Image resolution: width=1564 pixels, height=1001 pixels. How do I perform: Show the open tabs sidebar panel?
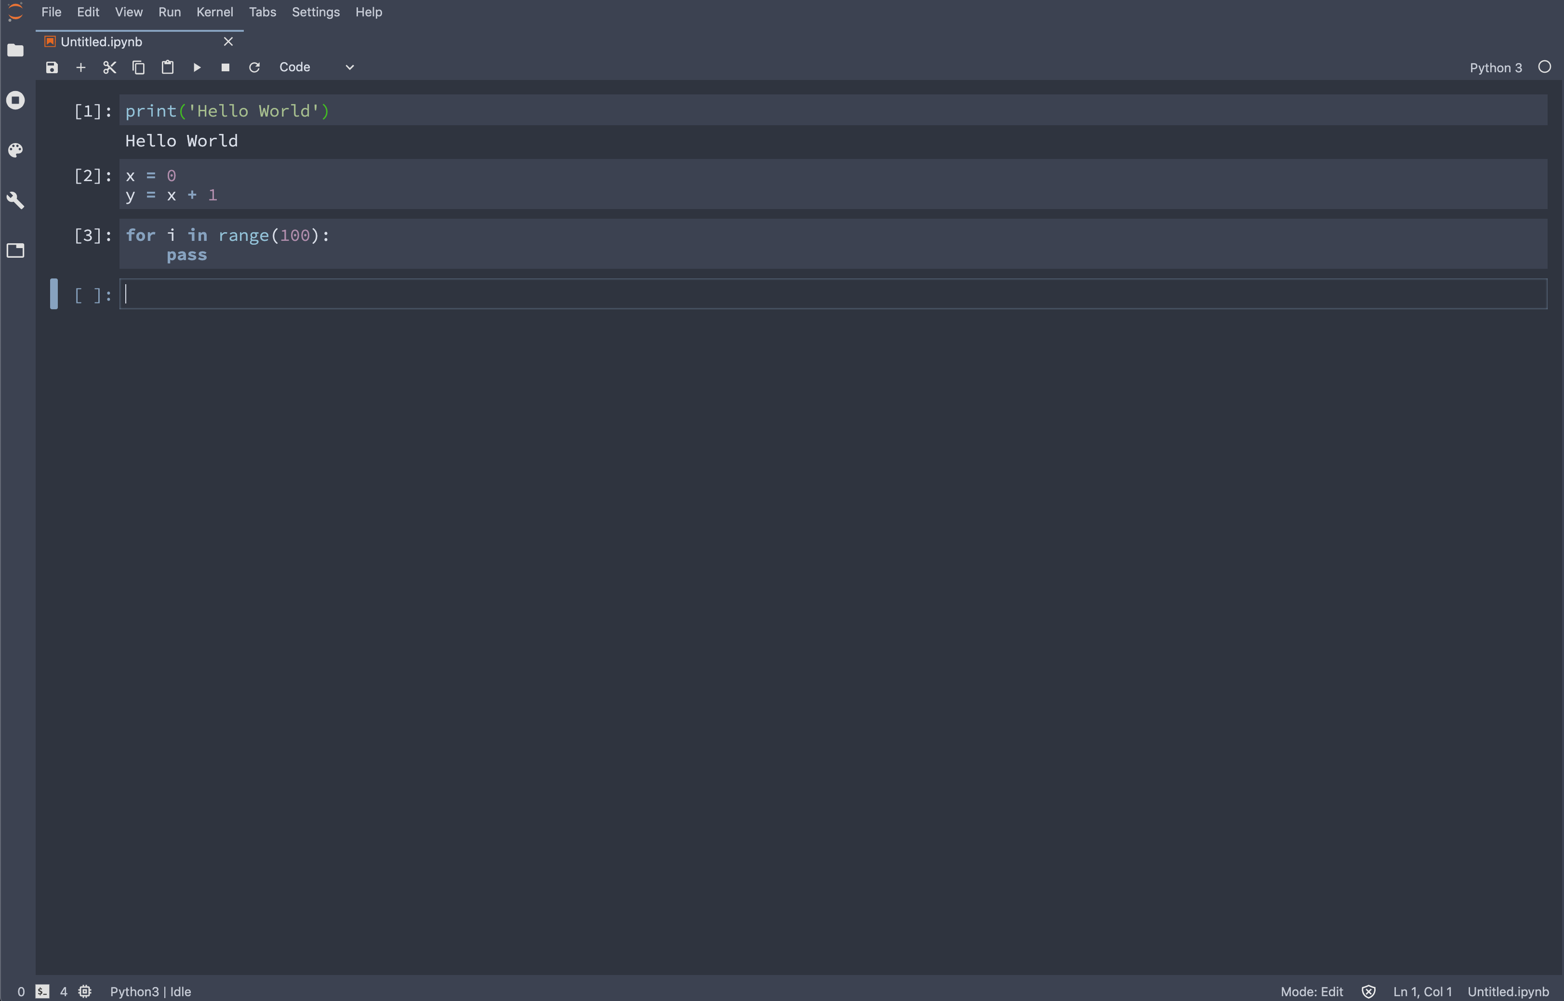coord(15,250)
